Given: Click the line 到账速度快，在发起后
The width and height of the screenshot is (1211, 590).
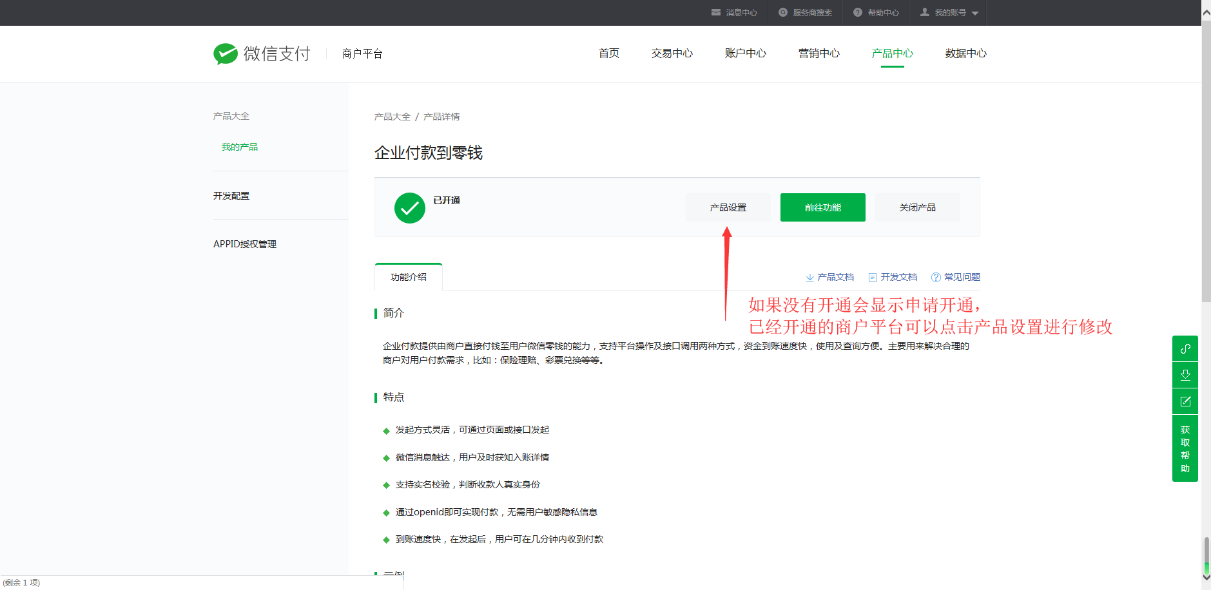Looking at the screenshot, I should 499,539.
